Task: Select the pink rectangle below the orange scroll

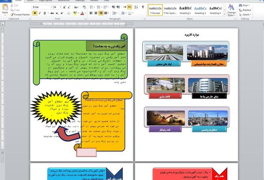Action: point(86,152)
